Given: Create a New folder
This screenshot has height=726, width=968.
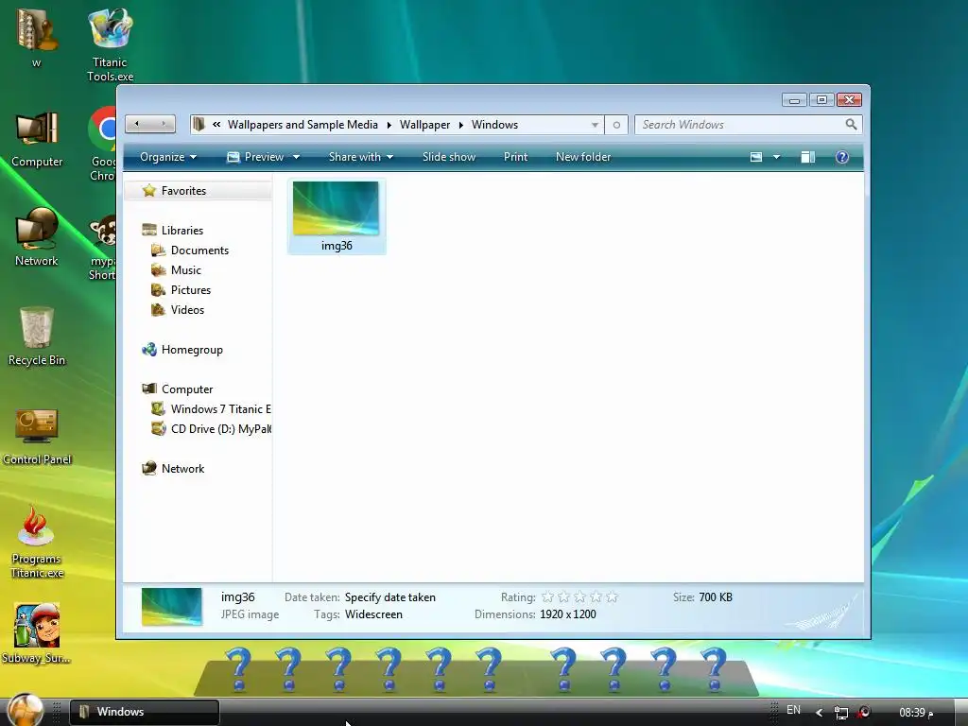Looking at the screenshot, I should (583, 157).
